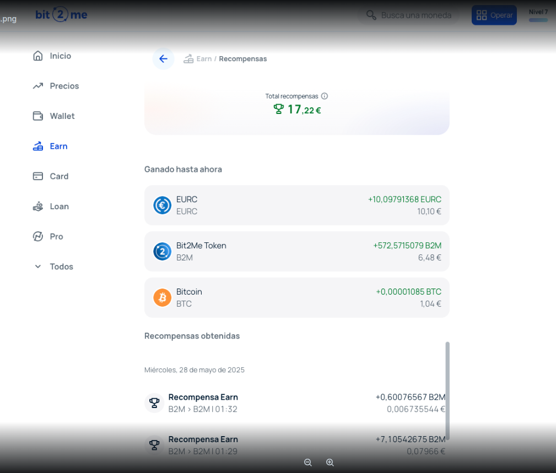Click the green trophy icon
The height and width of the screenshot is (473, 556).
point(279,109)
